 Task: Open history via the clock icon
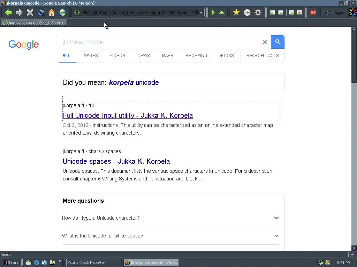click(247, 13)
